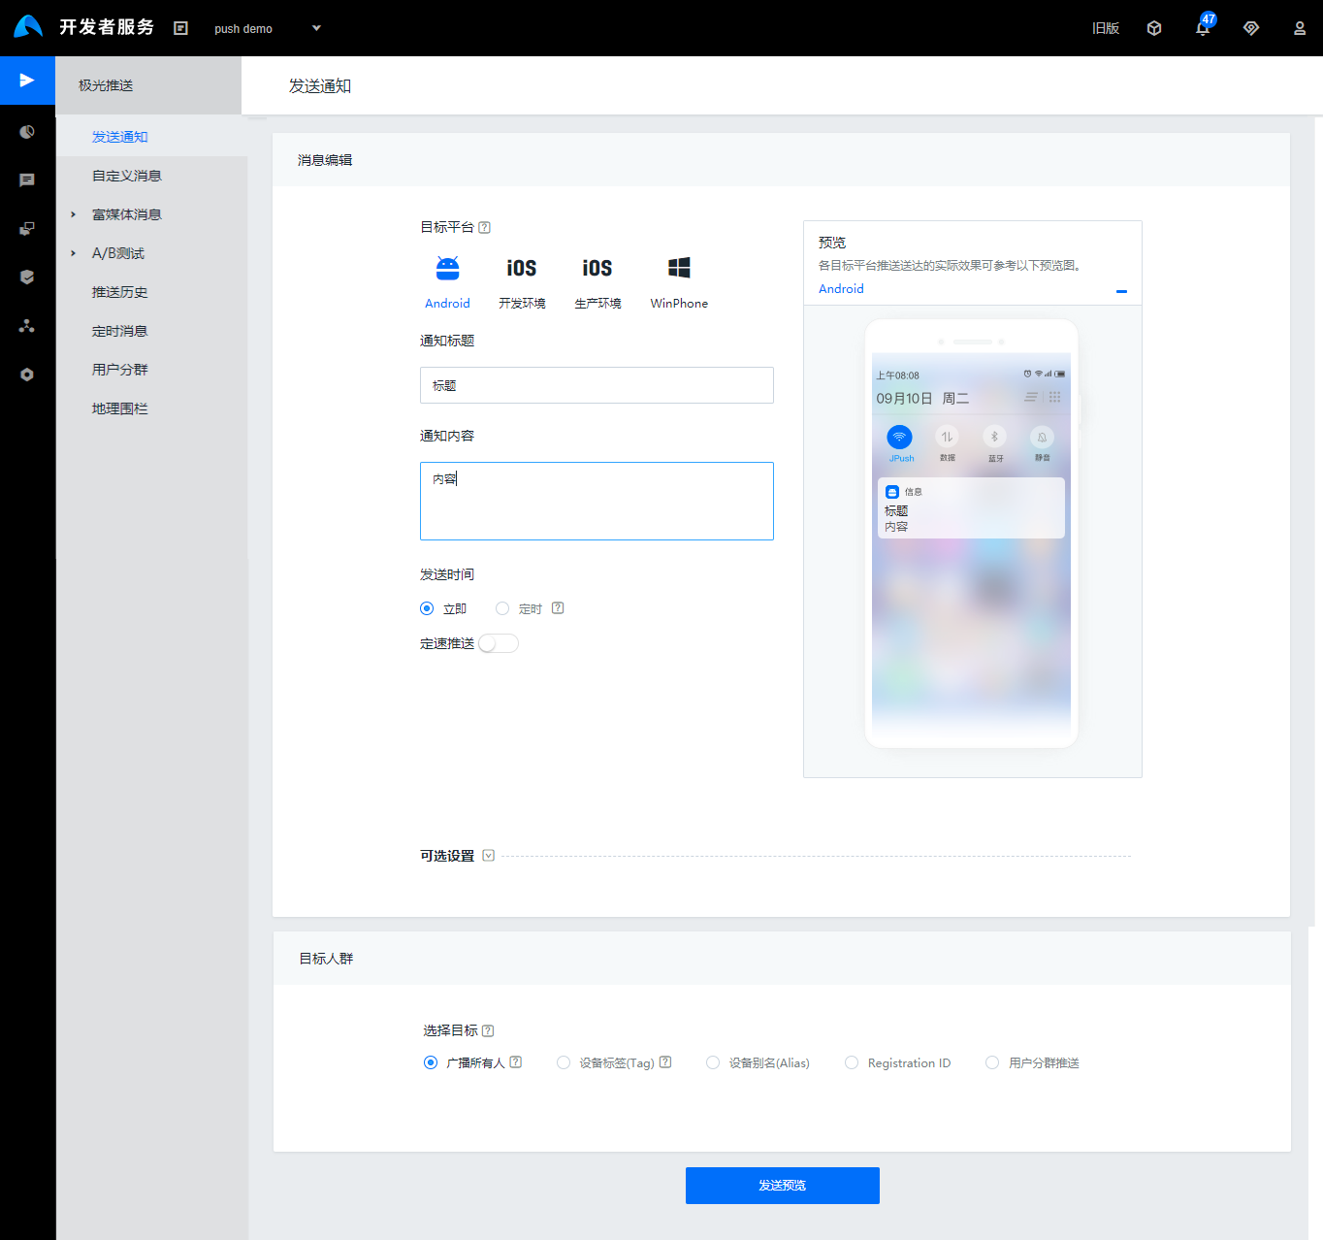Select the push arrow icon in left rail
The height and width of the screenshot is (1240, 1323).
click(27, 80)
